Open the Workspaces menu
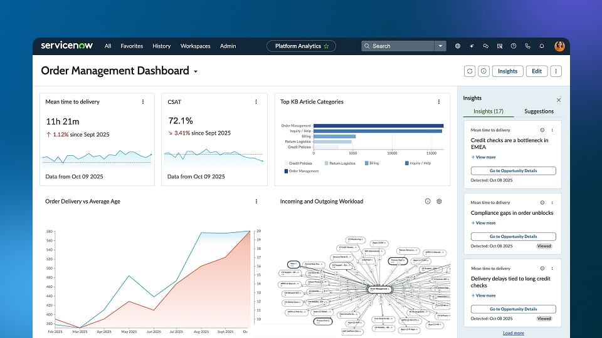602x338 pixels. pyautogui.click(x=196, y=46)
